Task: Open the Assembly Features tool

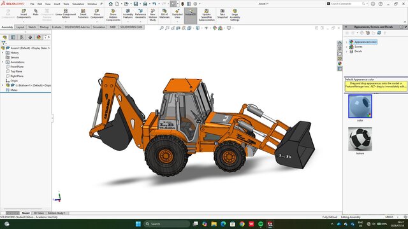Action: coord(127,14)
